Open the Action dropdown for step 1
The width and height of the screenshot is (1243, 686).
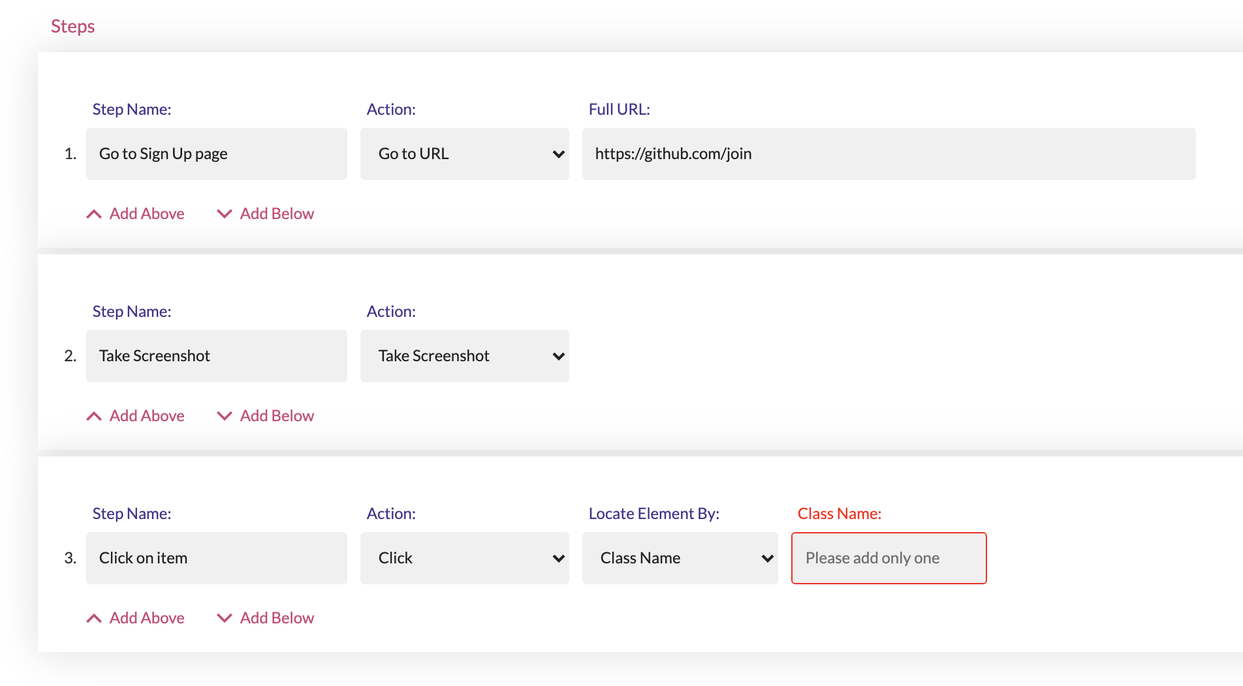tap(464, 154)
